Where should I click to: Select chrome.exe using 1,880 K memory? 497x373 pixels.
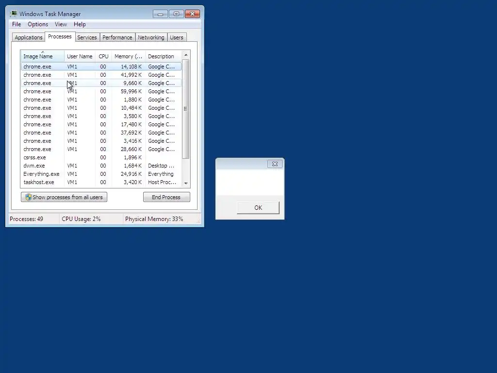[101, 100]
